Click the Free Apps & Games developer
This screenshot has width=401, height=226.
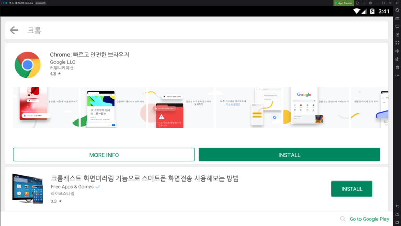[73, 187]
